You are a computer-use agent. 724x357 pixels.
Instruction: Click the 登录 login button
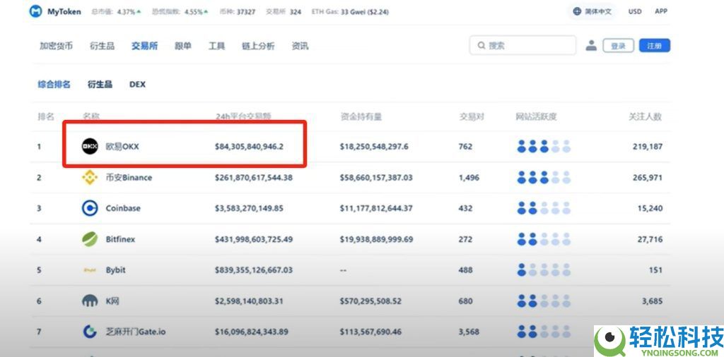[618, 46]
